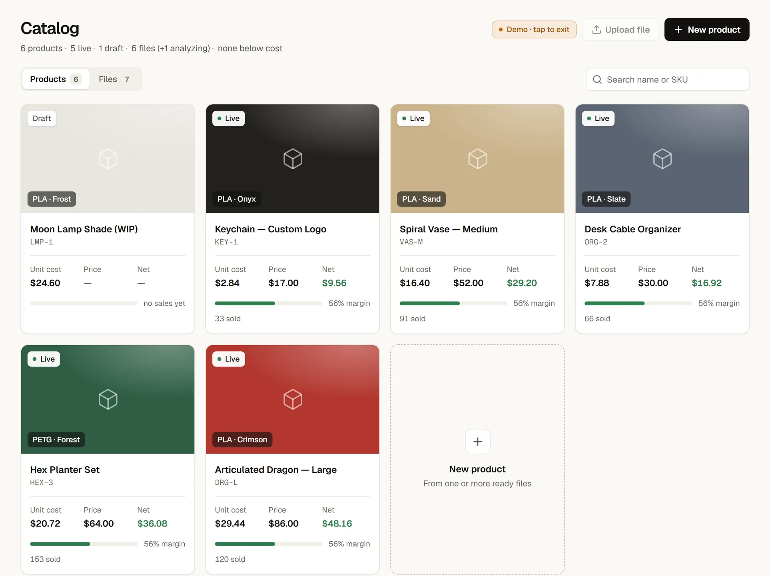The height and width of the screenshot is (576, 770).
Task: Click the $48.16 net value
Action: point(337,523)
